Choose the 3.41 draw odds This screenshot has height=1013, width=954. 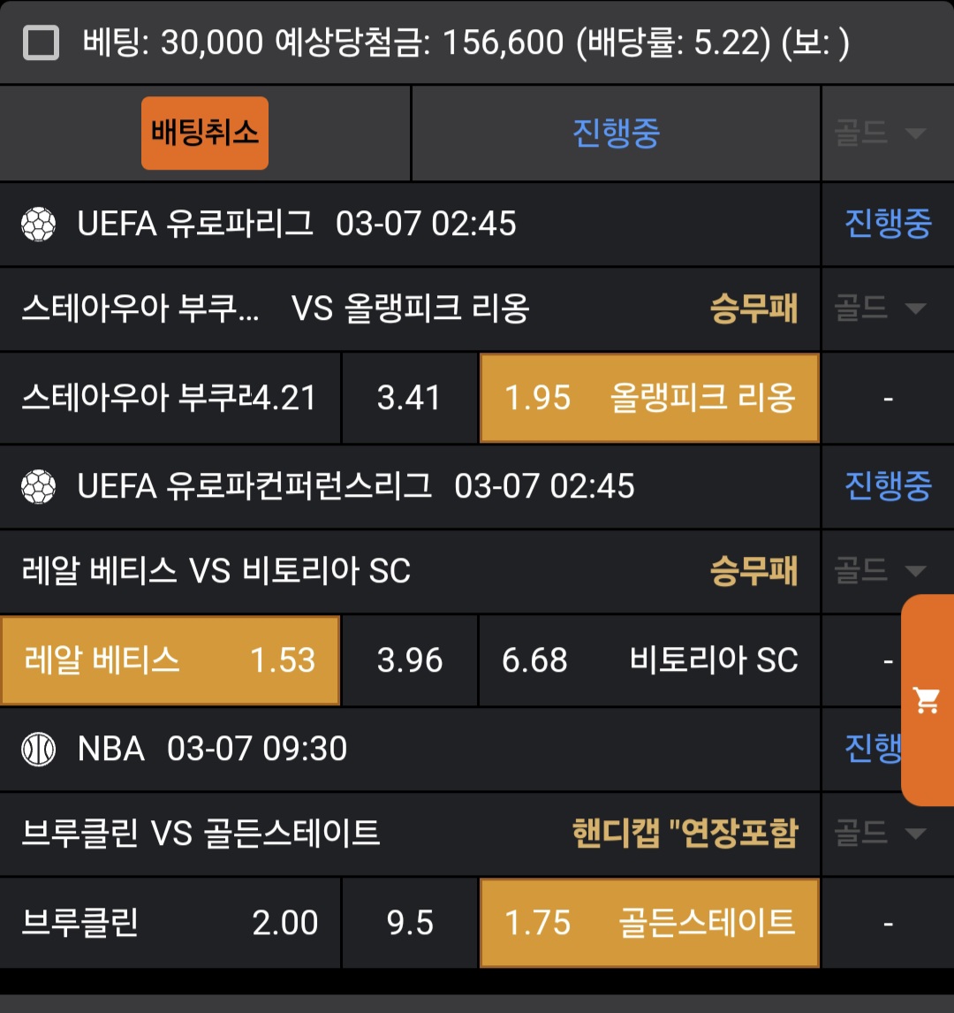pyautogui.click(x=410, y=398)
